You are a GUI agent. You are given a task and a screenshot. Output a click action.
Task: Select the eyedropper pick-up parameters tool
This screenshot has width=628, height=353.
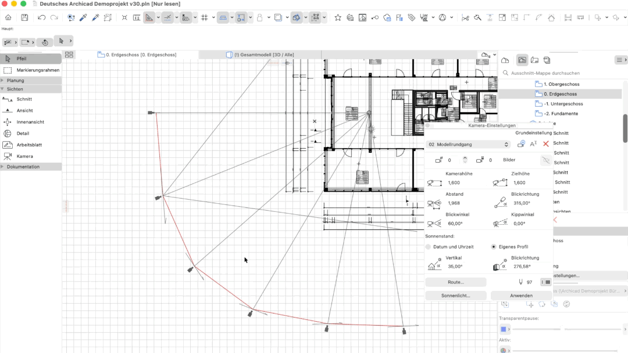[x=83, y=17]
